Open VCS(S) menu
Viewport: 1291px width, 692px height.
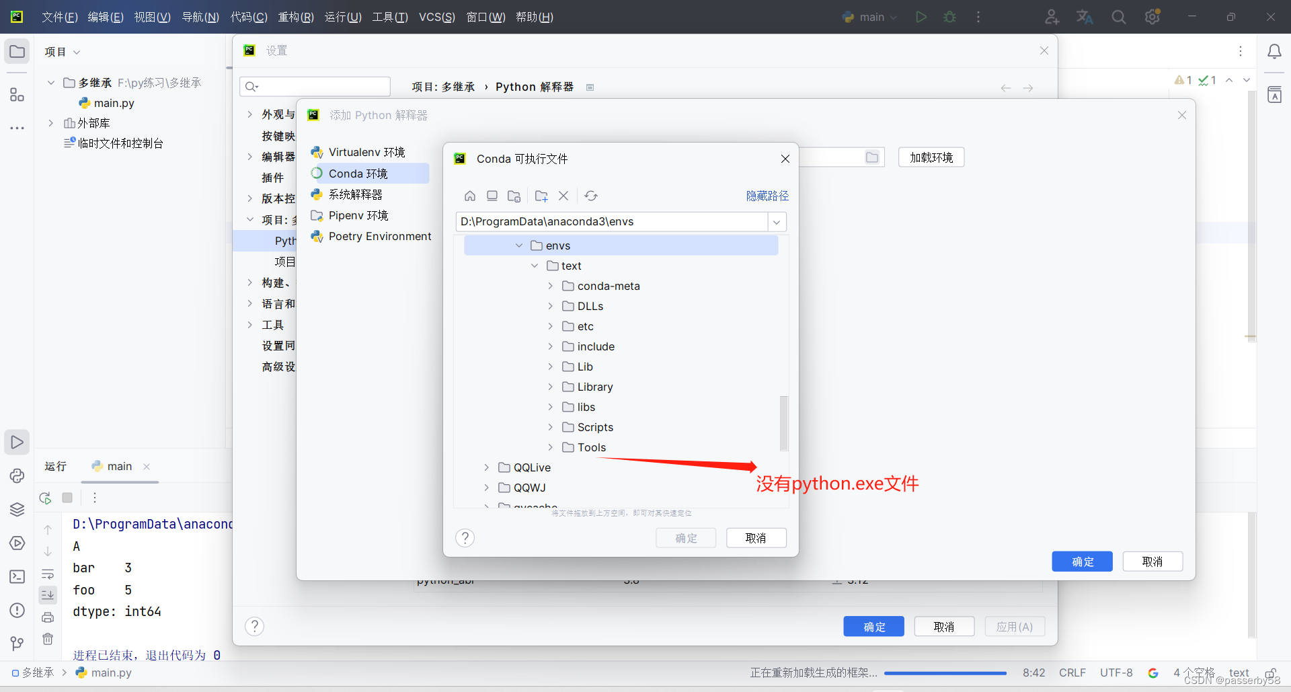pyautogui.click(x=437, y=17)
